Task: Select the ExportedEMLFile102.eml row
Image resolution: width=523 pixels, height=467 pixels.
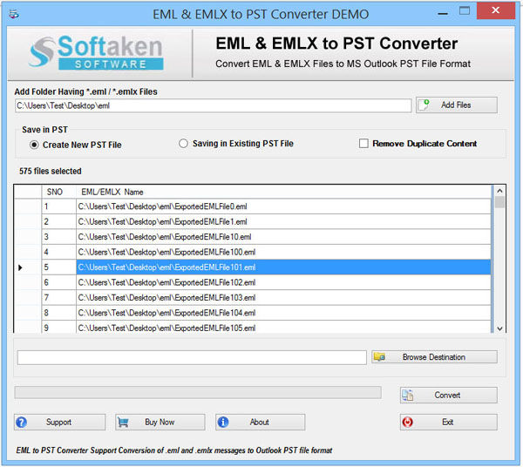Action: pos(283,282)
